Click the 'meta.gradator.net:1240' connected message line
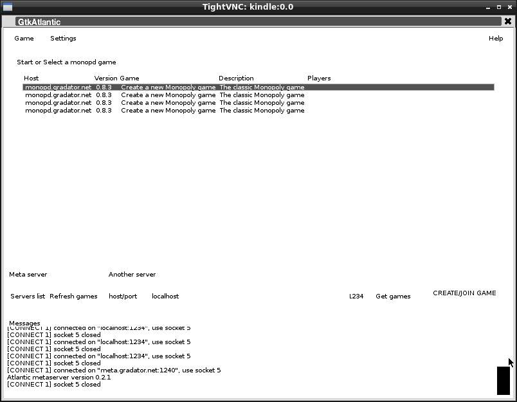The image size is (517, 402). (114, 370)
